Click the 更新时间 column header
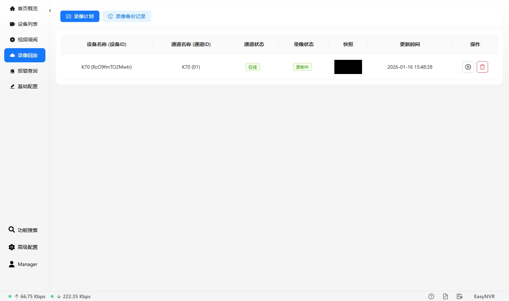Viewport: 509px width, 301px height. [410, 44]
